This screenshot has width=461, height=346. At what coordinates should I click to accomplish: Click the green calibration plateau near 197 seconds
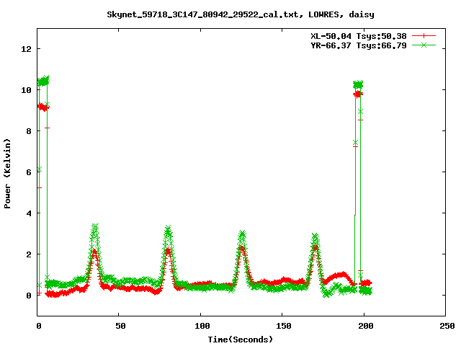coord(358,85)
